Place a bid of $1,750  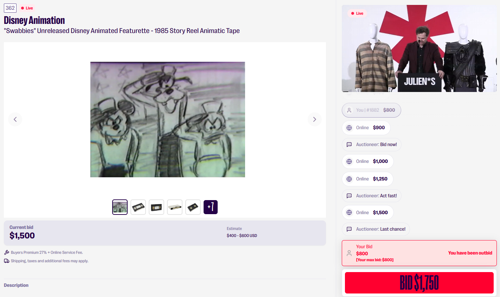[x=419, y=283]
